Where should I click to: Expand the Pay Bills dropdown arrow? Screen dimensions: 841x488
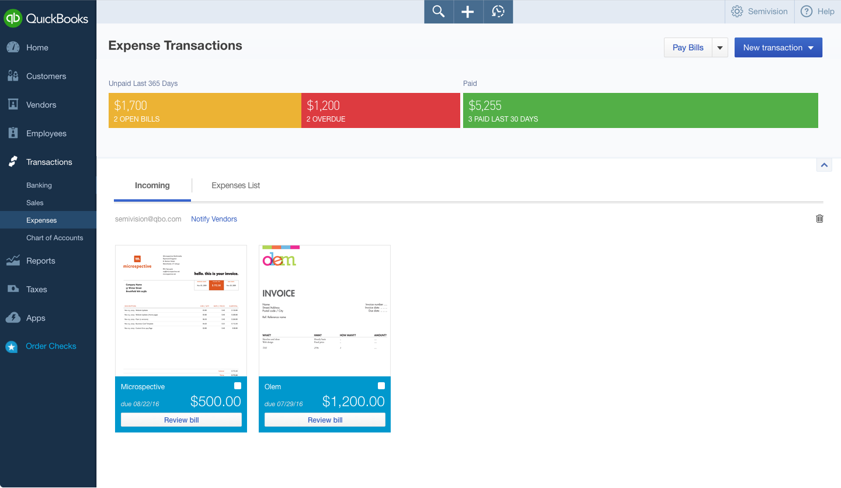click(x=720, y=48)
